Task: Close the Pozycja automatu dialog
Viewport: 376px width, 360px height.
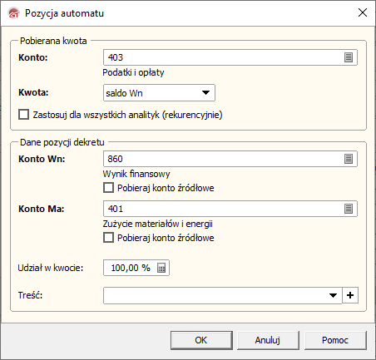Action: click(363, 12)
